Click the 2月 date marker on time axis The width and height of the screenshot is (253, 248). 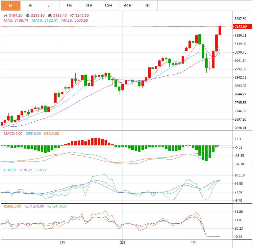(63, 243)
